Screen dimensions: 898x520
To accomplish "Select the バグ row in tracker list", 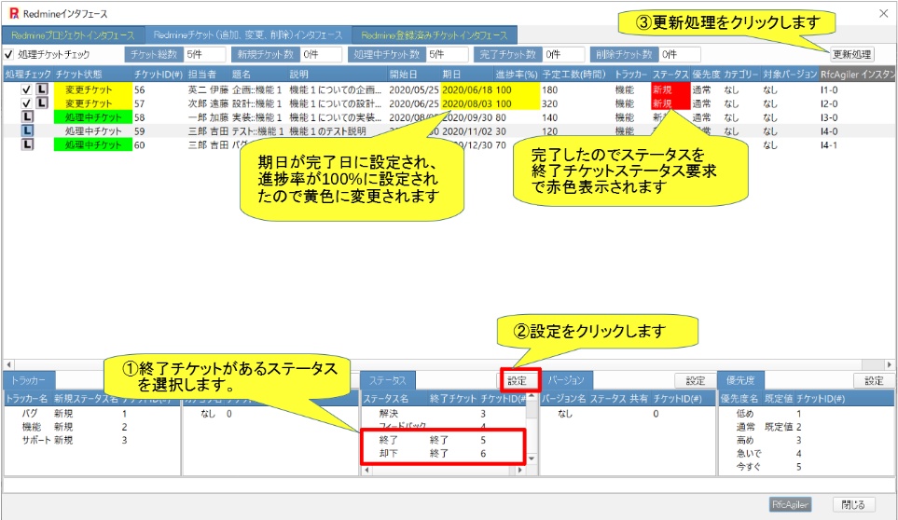I will click(x=91, y=413).
